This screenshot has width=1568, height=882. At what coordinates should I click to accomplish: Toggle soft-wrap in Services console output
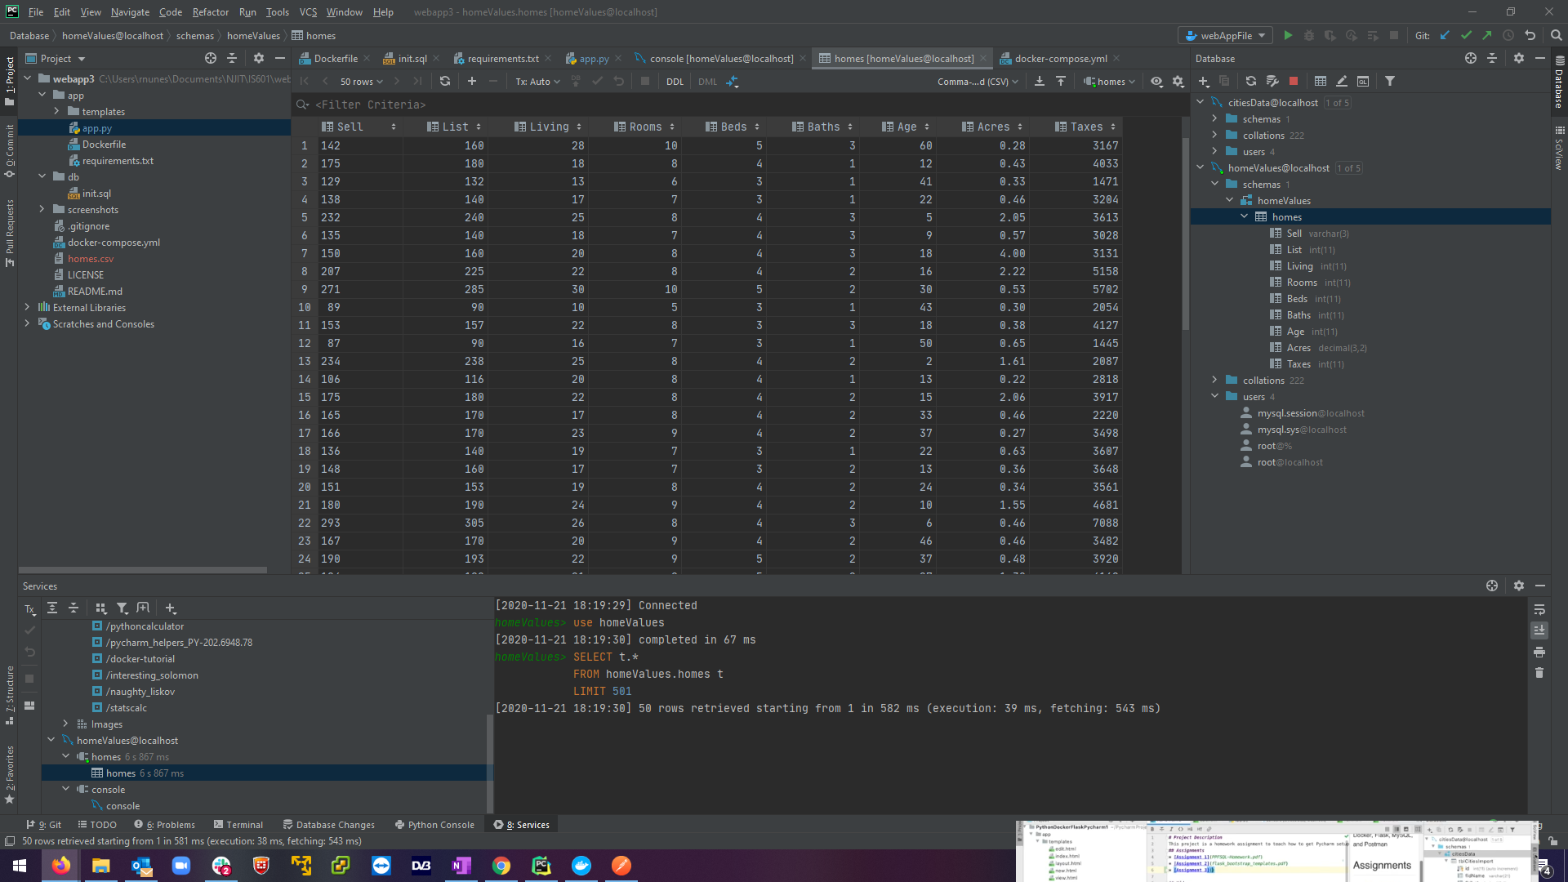[x=1539, y=610]
